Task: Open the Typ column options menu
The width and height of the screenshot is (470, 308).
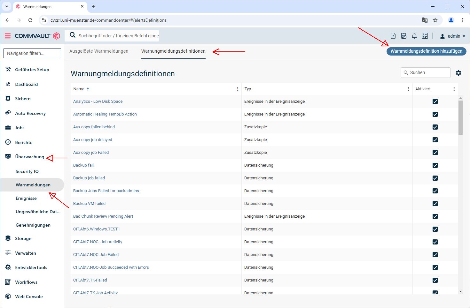Action: pos(408,89)
